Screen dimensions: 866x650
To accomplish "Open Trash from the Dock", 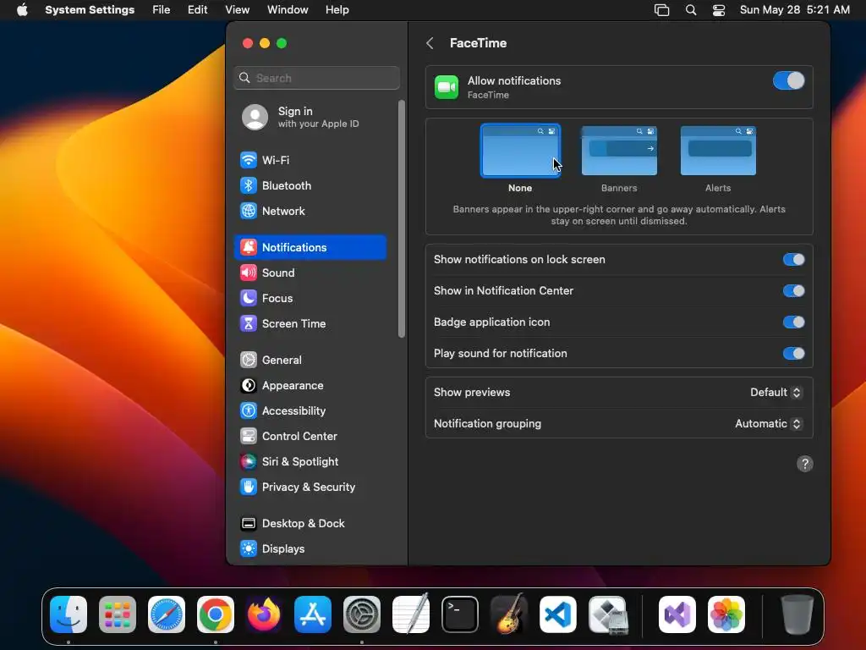I will 797,614.
